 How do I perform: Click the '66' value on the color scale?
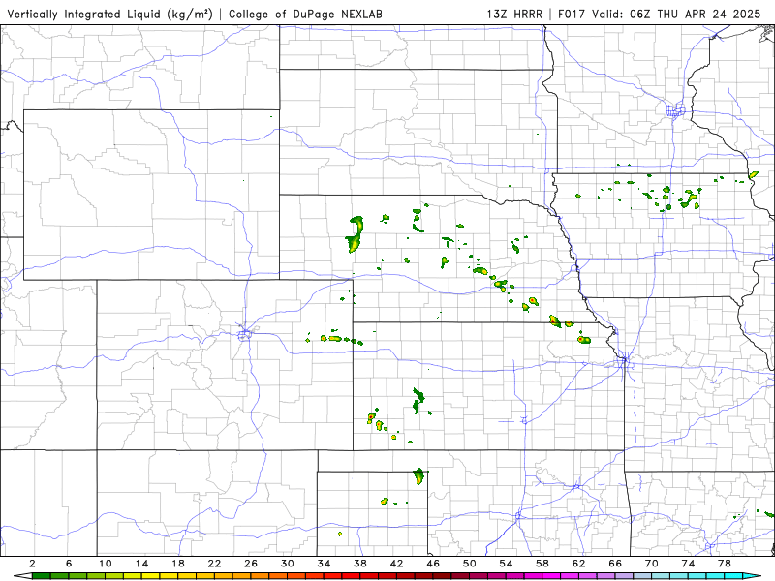pos(615,564)
